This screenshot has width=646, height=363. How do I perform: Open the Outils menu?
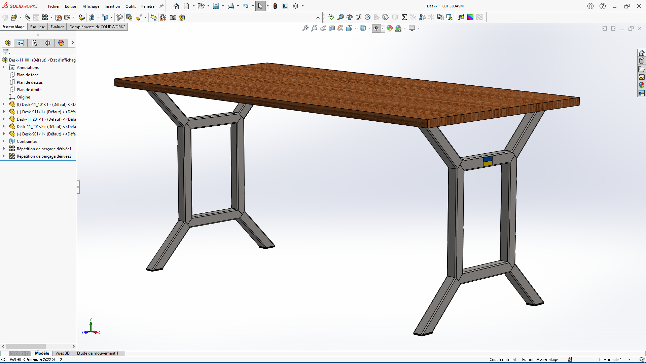(131, 6)
